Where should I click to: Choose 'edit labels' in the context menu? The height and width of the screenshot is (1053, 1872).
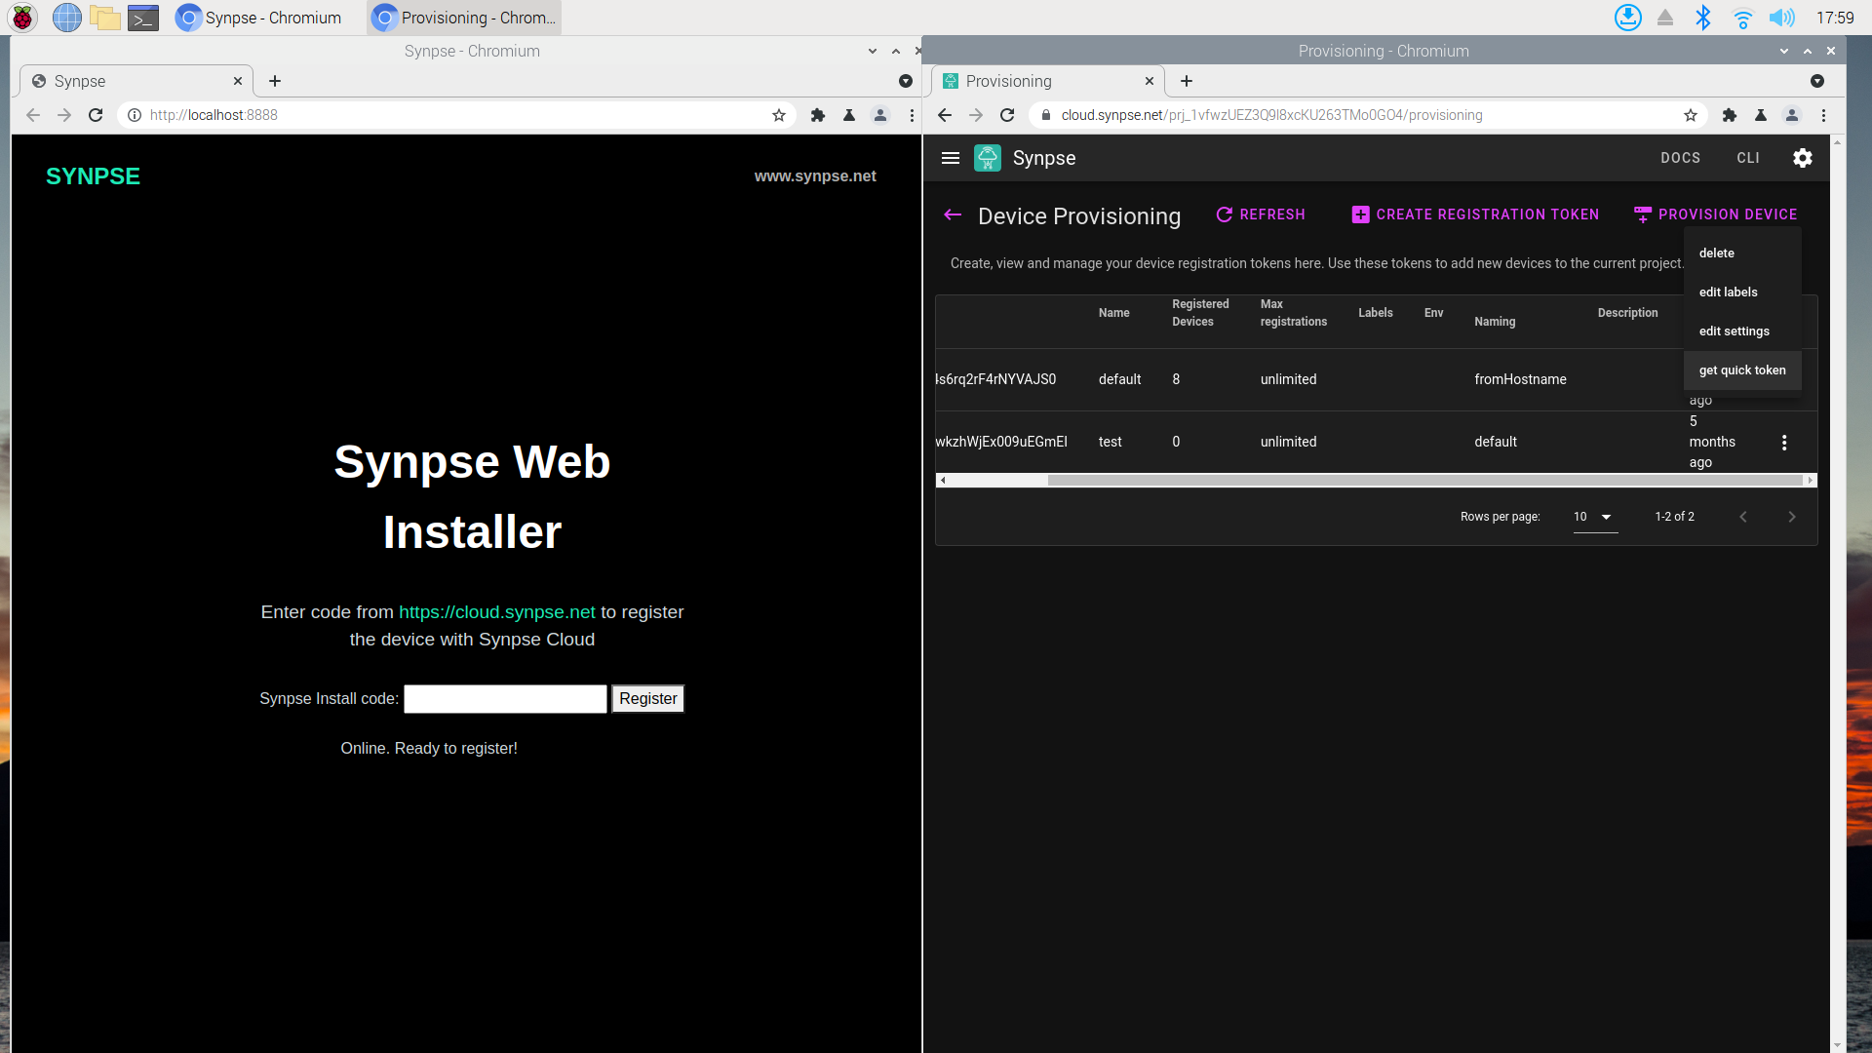(1728, 292)
